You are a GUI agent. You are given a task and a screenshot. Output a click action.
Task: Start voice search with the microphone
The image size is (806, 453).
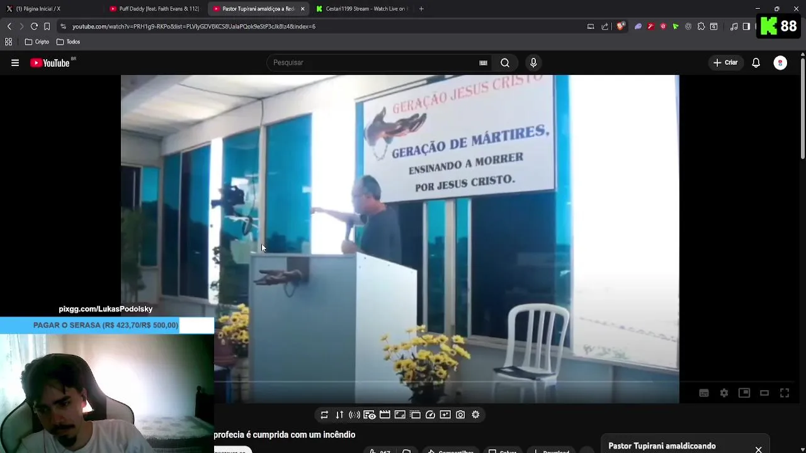click(533, 63)
